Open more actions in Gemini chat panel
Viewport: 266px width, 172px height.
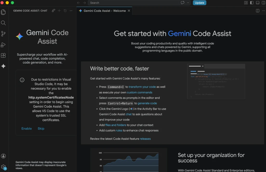(71, 11)
